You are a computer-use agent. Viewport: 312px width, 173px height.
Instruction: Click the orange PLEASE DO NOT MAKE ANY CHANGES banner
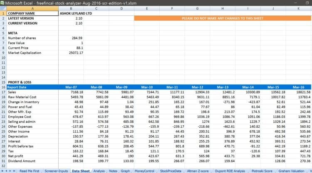[x=223, y=18]
